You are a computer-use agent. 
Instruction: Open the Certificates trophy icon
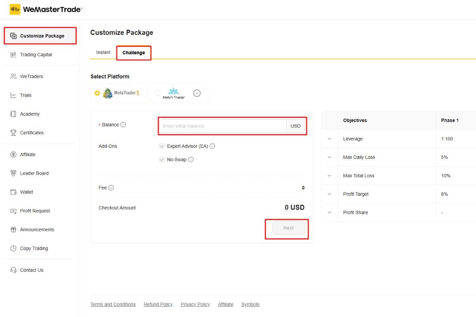(x=13, y=133)
